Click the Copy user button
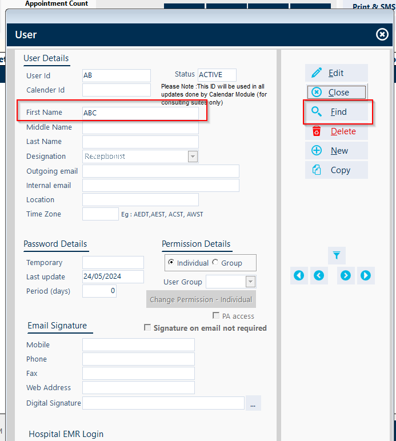 [x=336, y=170]
